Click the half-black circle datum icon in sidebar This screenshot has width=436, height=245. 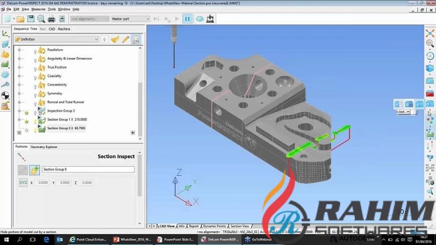pyautogui.click(x=5, y=95)
